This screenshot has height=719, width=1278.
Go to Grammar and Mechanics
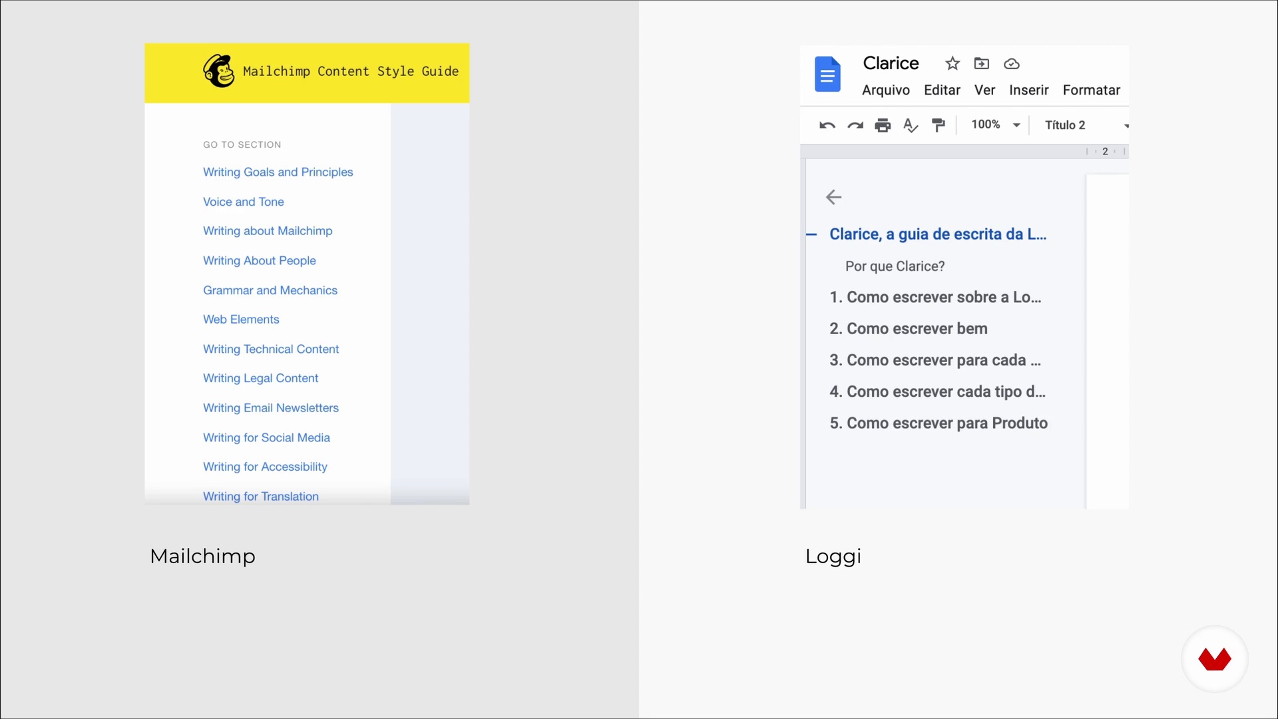point(270,290)
